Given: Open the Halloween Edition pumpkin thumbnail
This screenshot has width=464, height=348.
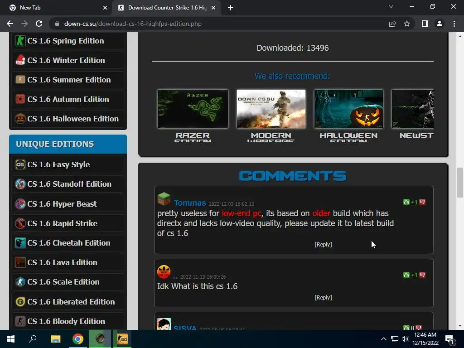Looking at the screenshot, I should pos(348,109).
